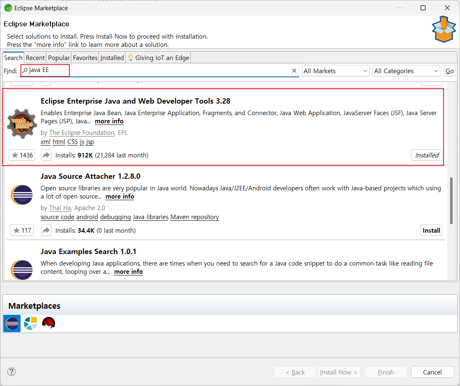
Task: Open the All Markets dropdown
Action: point(335,71)
